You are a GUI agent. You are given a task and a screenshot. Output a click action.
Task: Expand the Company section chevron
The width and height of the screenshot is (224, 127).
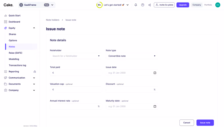34,90
